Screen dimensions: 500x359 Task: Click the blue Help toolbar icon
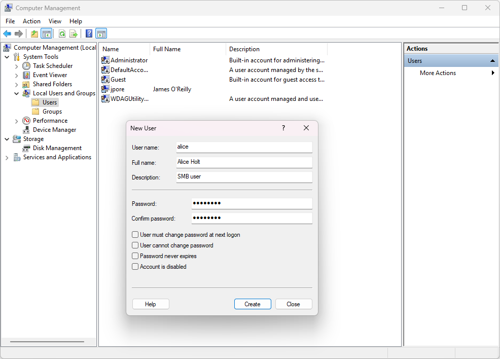coord(89,33)
